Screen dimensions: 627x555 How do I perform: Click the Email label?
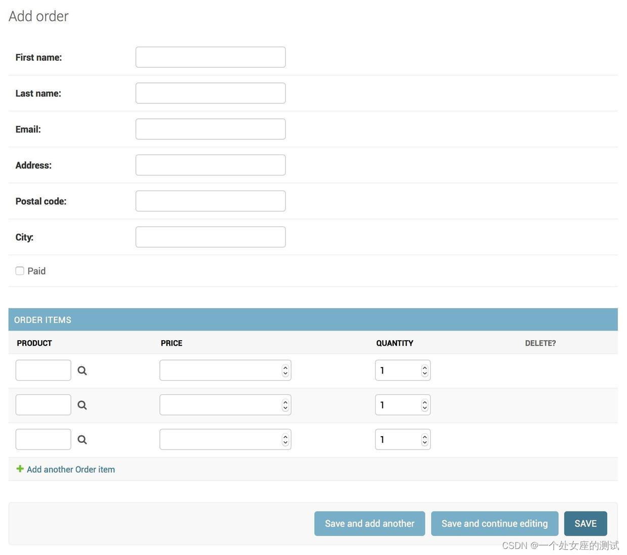(x=28, y=129)
